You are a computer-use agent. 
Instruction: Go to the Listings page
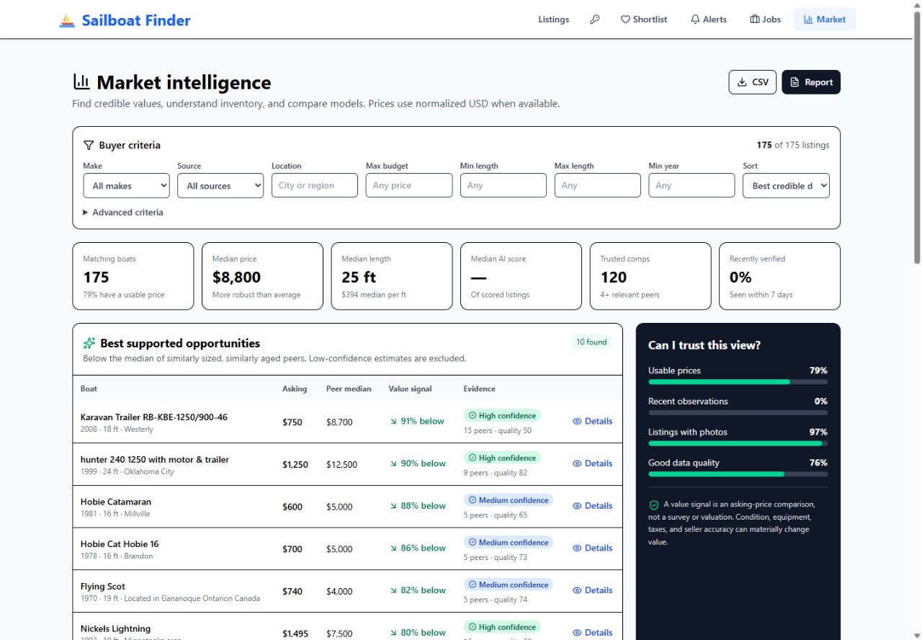point(553,19)
